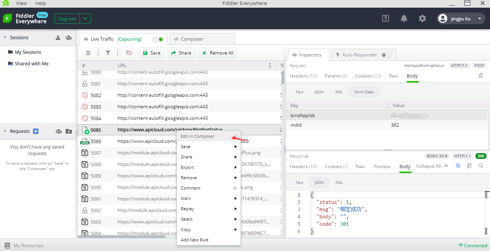
Task: Open the settings gear icon
Action: [x=422, y=18]
